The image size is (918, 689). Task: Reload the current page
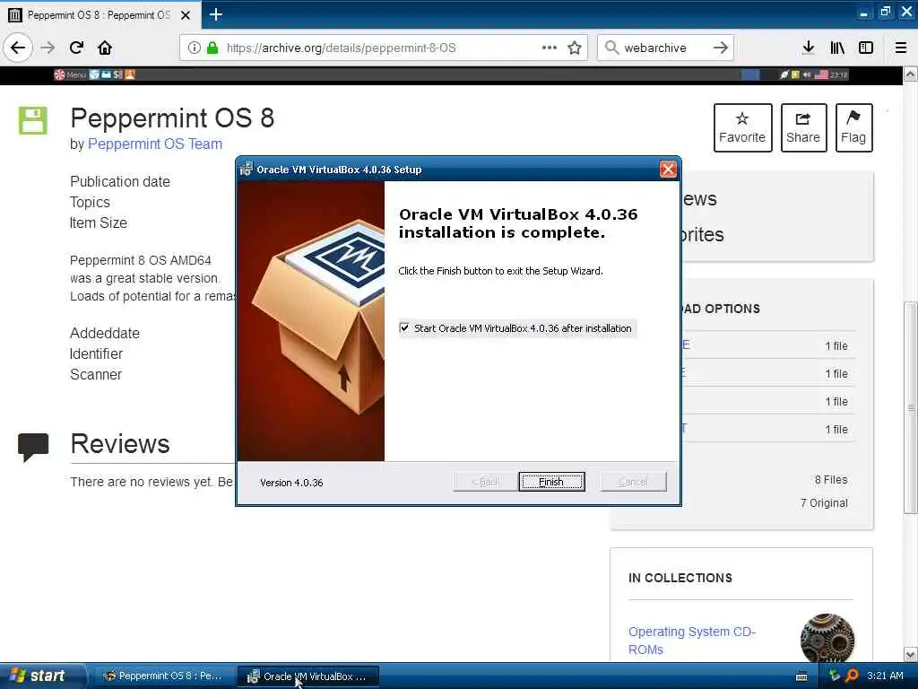click(x=77, y=48)
